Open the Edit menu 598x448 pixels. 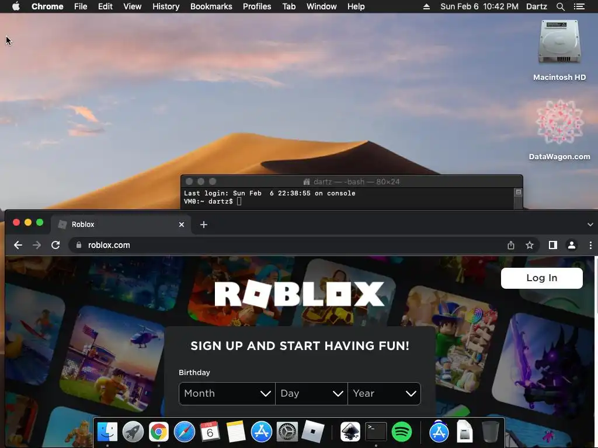coord(105,6)
